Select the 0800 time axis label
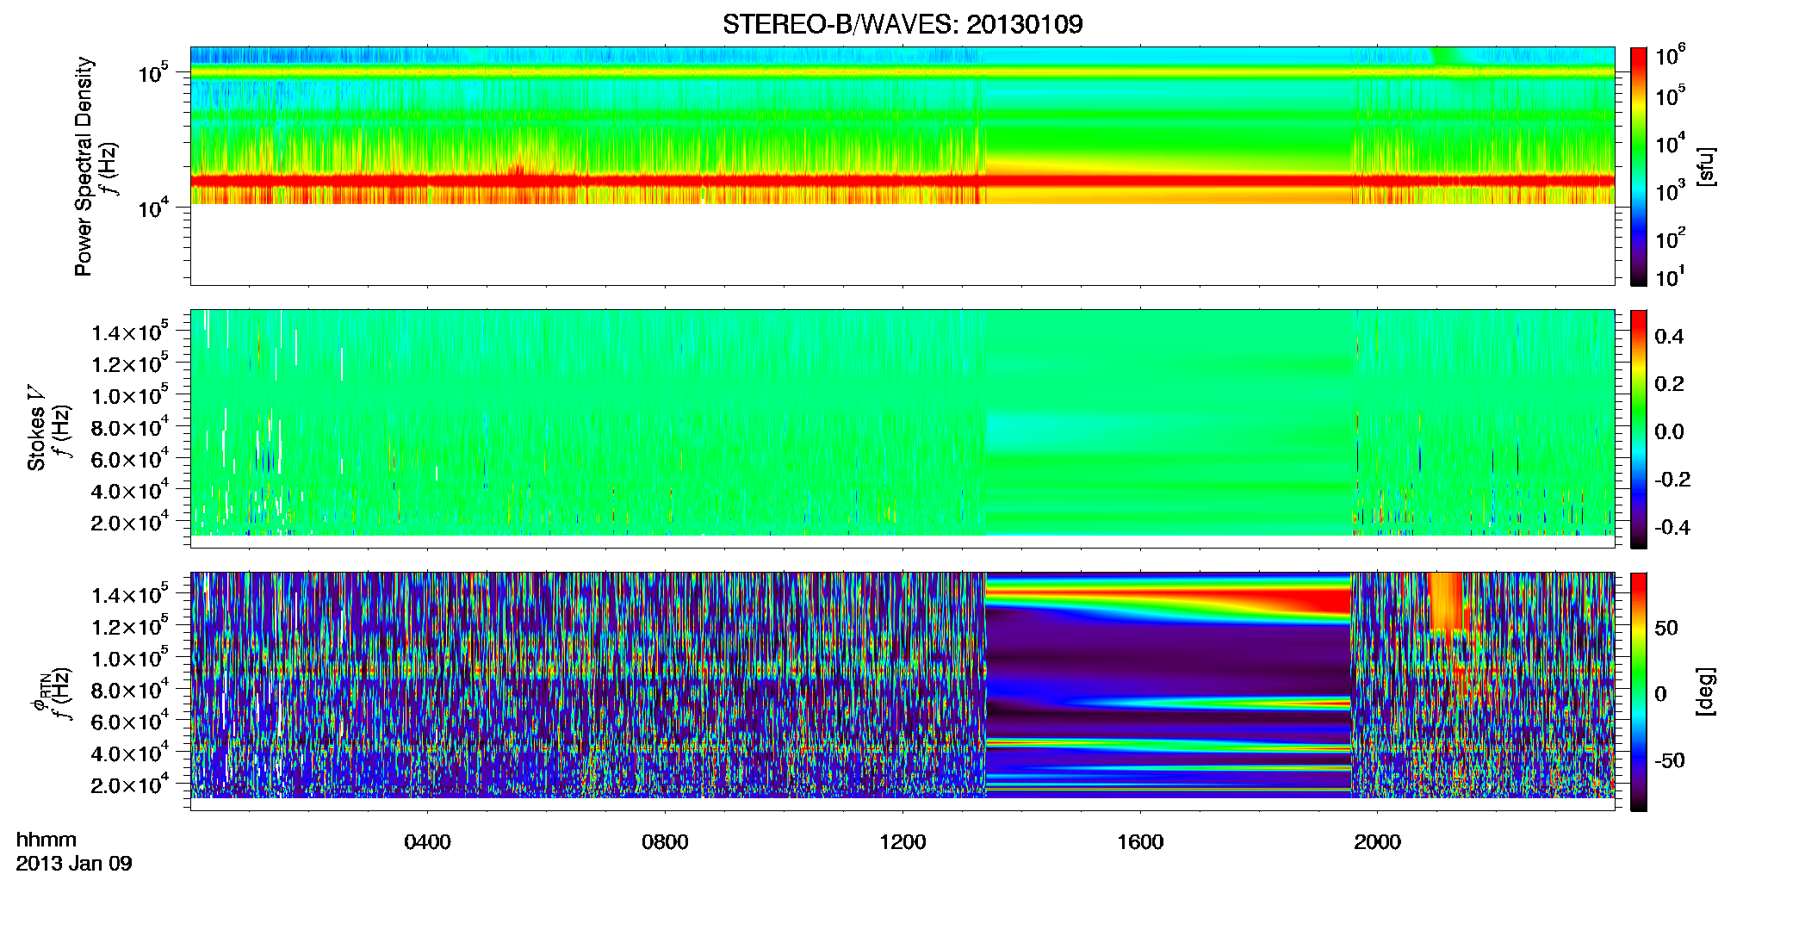This screenshot has height=930, width=1805. coord(665,842)
